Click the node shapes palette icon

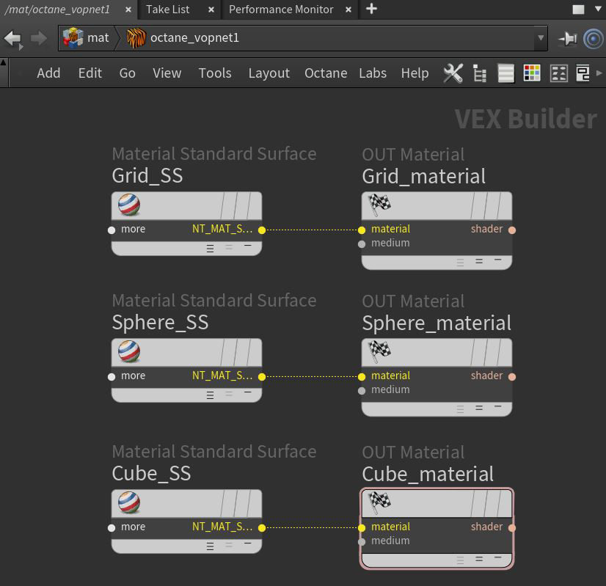[559, 73]
